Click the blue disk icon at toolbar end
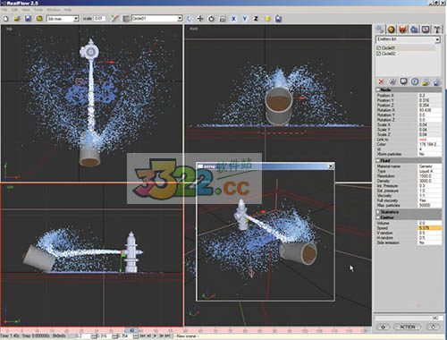Viewport: 447px width, 340px height. click(x=278, y=19)
